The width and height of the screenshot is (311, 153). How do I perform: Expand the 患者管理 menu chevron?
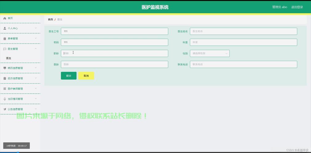(36, 38)
